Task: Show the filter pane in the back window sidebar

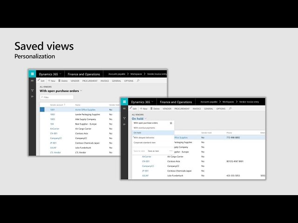Action: coord(32,91)
